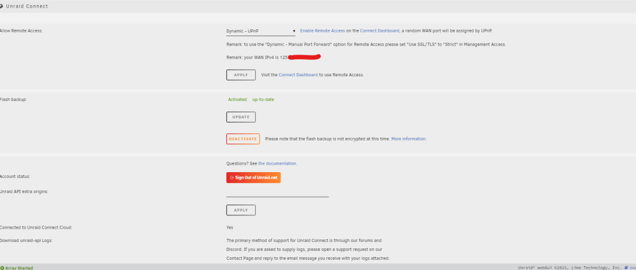Click the 'Account status:' label
The width and height of the screenshot is (636, 270).
pos(15,177)
